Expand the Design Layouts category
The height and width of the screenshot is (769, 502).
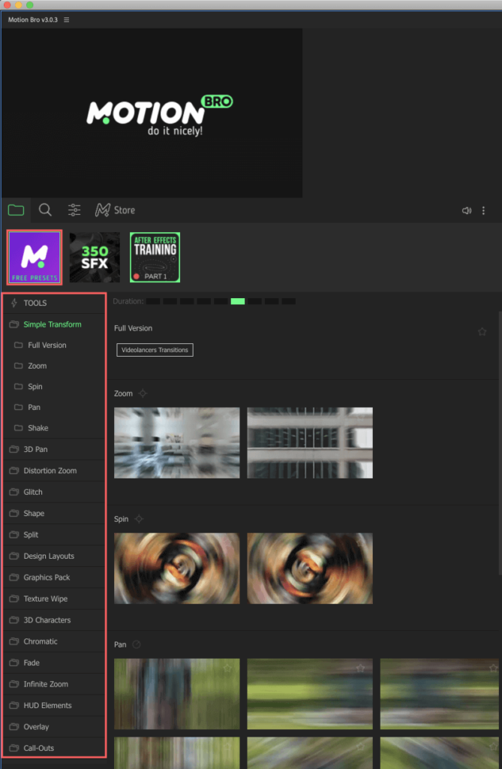[x=54, y=556]
